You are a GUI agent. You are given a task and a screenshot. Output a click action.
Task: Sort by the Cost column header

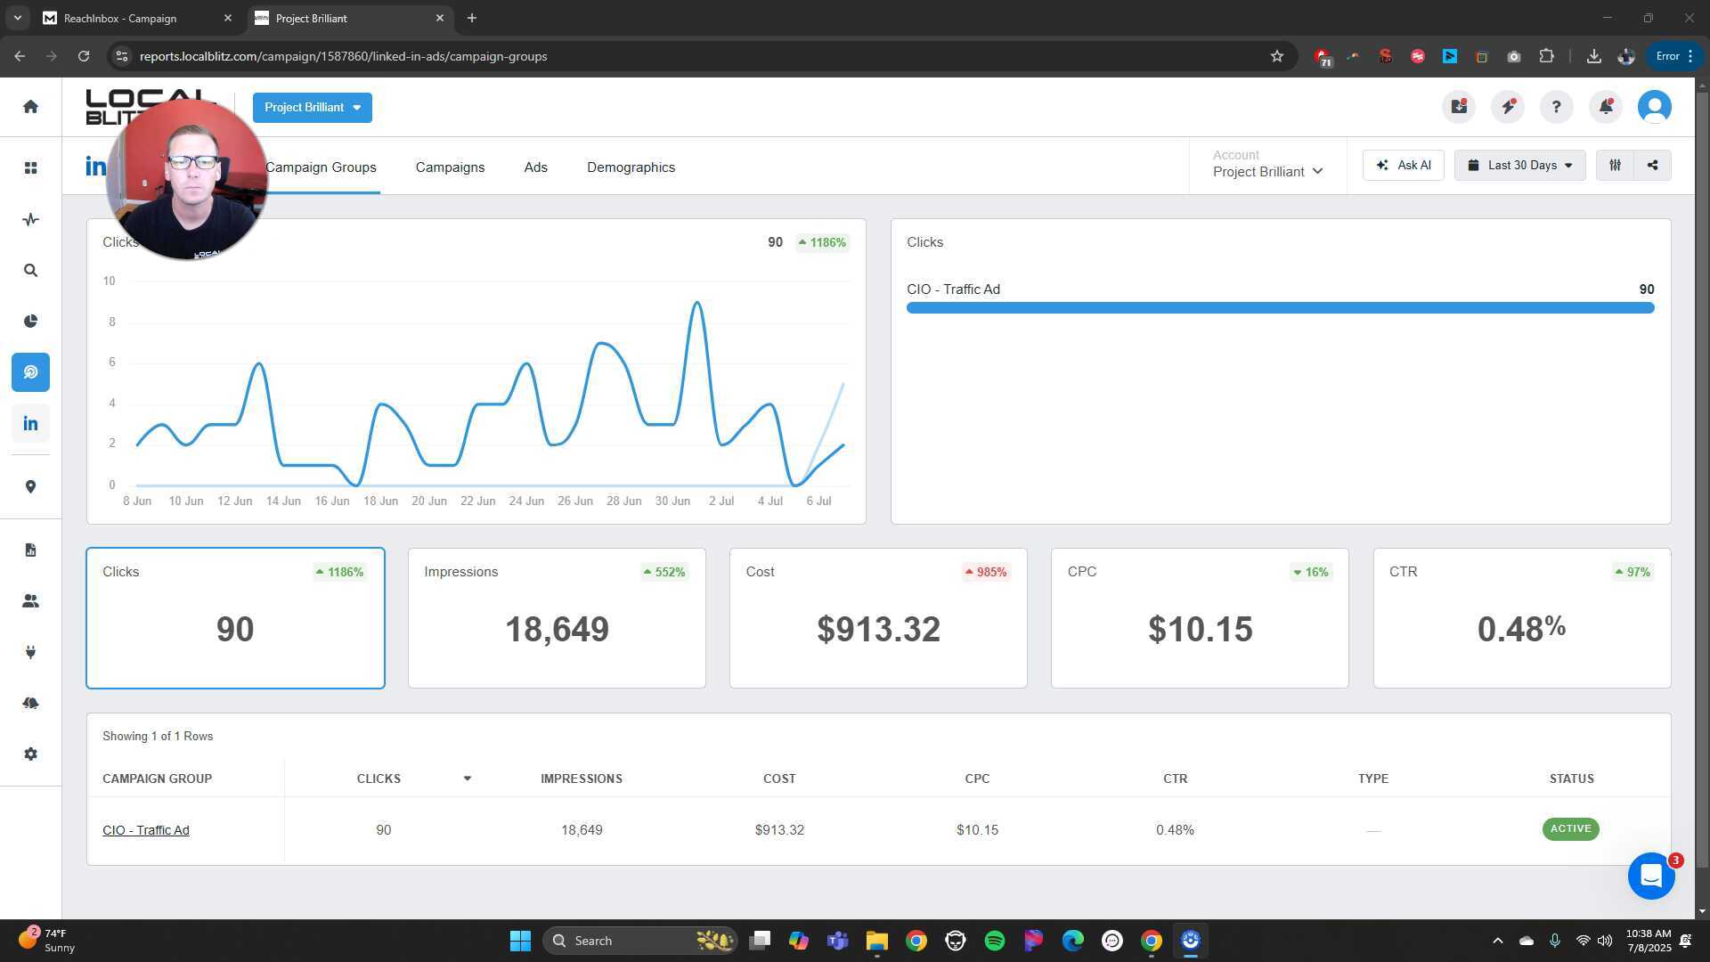coord(779,779)
